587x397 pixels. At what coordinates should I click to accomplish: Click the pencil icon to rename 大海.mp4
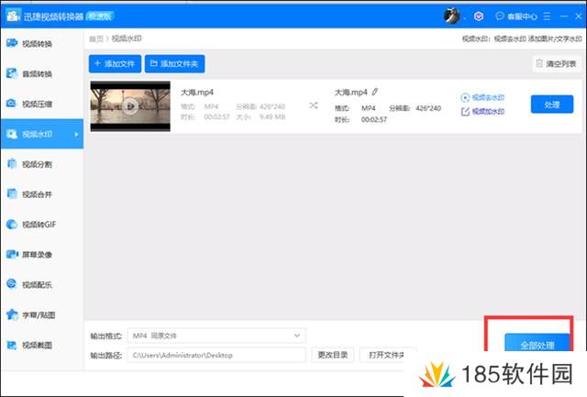375,92
